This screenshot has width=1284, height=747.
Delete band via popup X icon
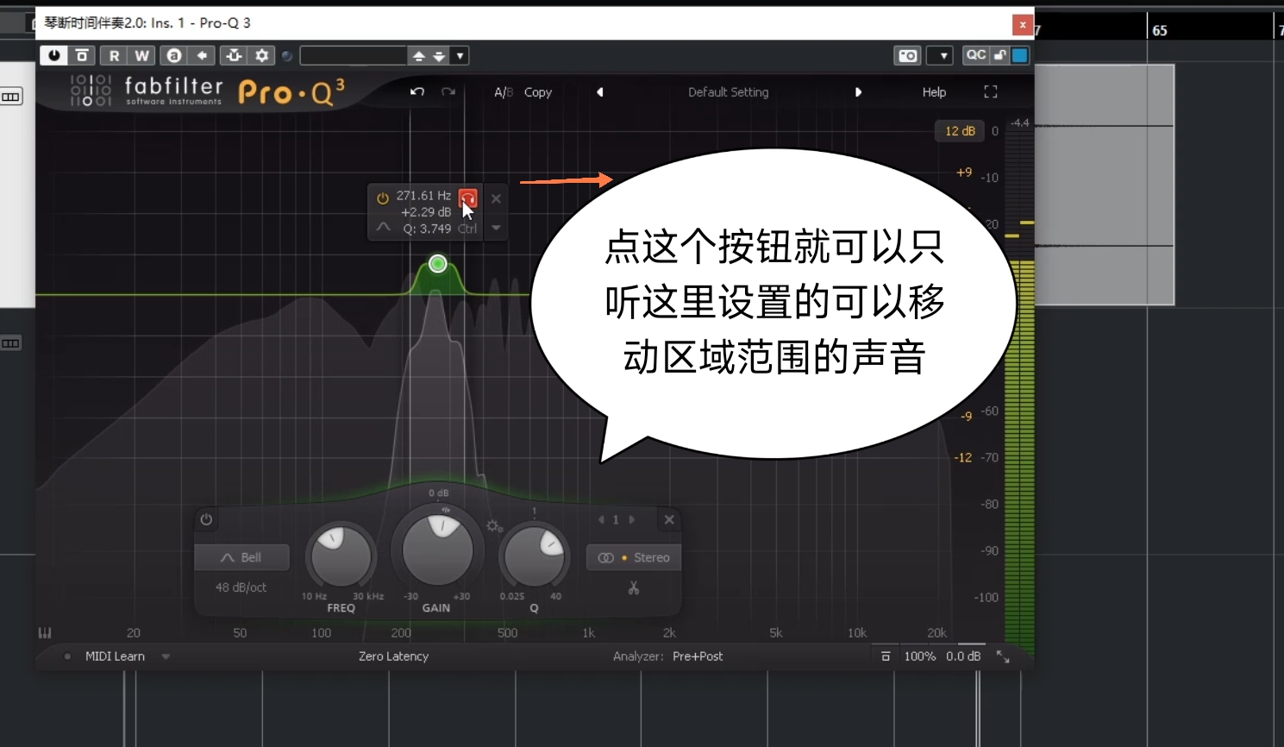[x=496, y=198]
